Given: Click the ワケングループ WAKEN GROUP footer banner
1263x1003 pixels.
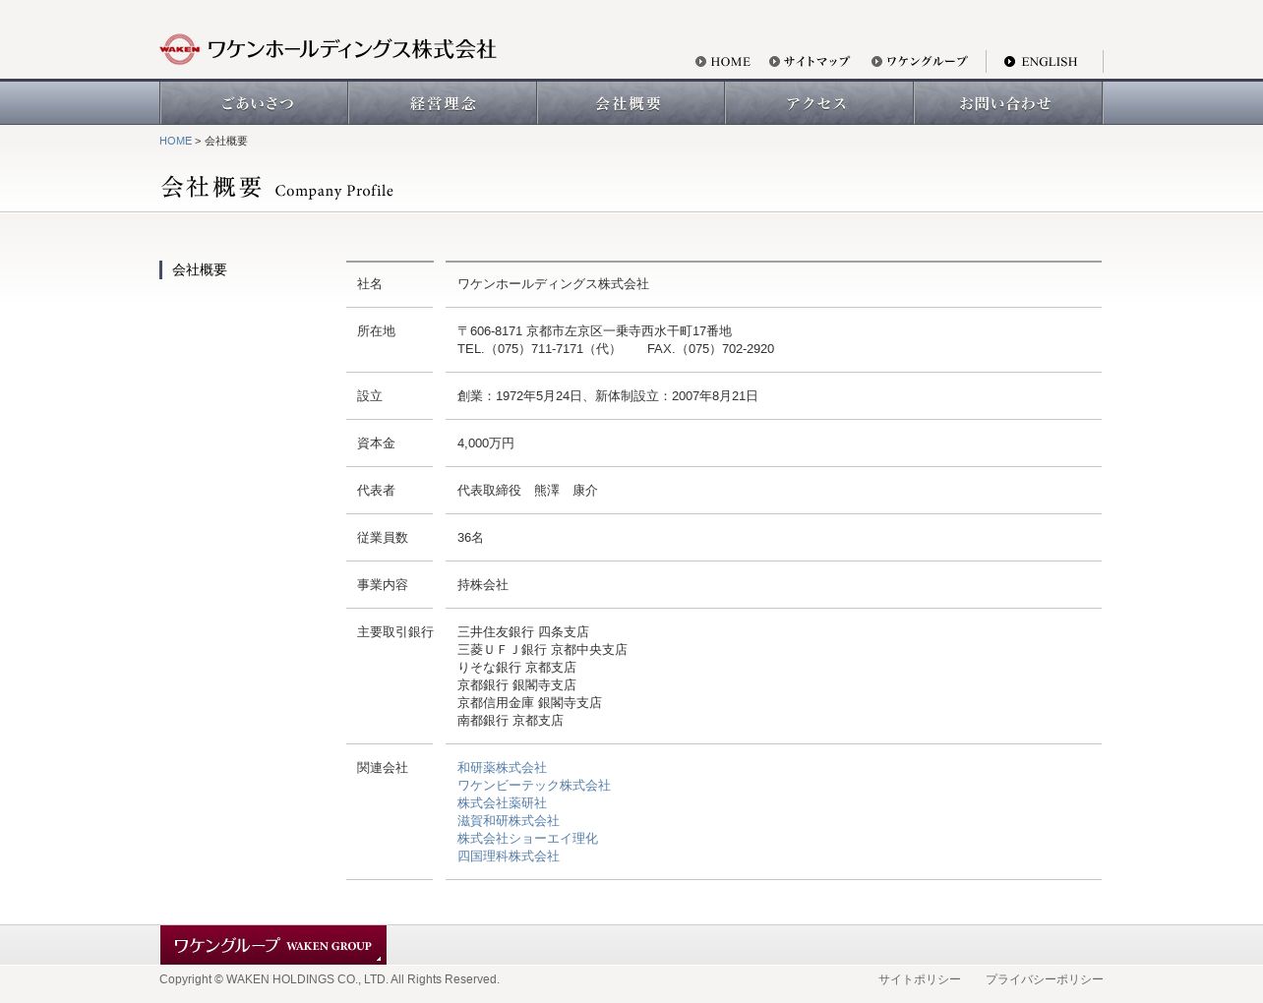Looking at the screenshot, I should [x=273, y=945].
